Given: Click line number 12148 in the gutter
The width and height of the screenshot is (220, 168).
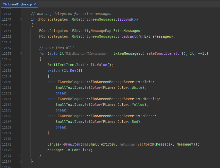Looking at the screenshot, I should click(x=7, y=14).
